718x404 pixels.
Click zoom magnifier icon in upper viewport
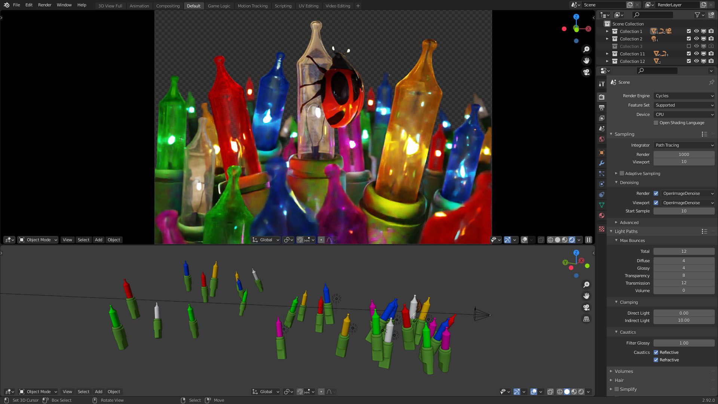click(586, 49)
